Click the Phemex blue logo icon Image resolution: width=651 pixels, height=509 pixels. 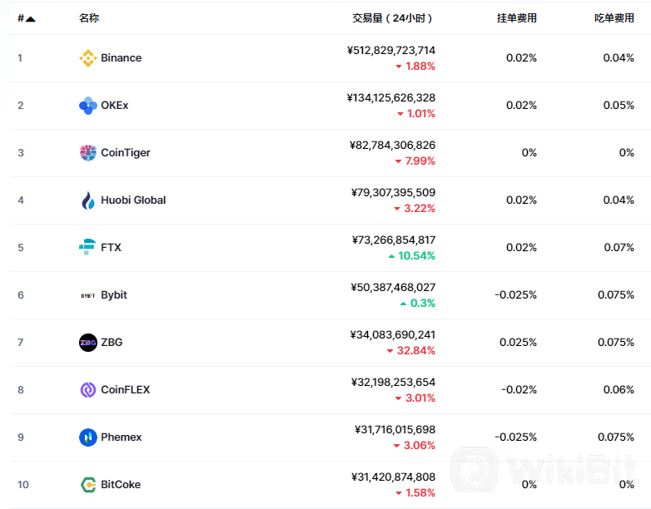88,437
